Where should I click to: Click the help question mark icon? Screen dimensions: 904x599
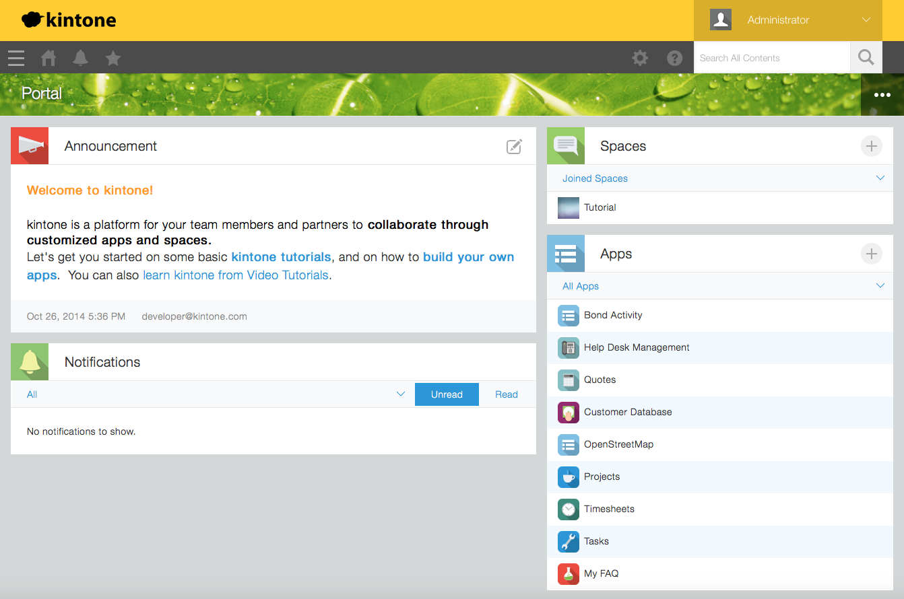(x=675, y=59)
